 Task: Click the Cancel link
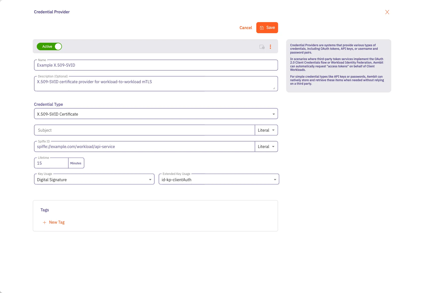pyautogui.click(x=246, y=28)
